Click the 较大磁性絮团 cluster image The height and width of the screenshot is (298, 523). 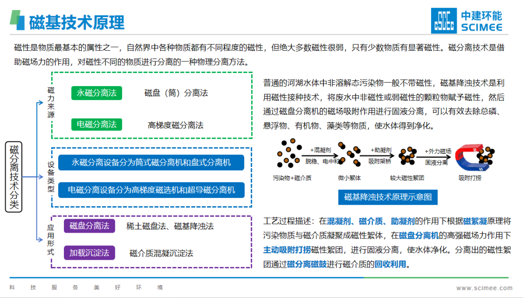pos(407,155)
